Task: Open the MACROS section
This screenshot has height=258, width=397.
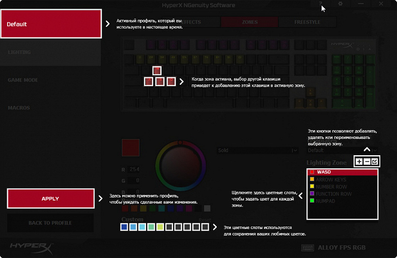Action: click(x=50, y=108)
